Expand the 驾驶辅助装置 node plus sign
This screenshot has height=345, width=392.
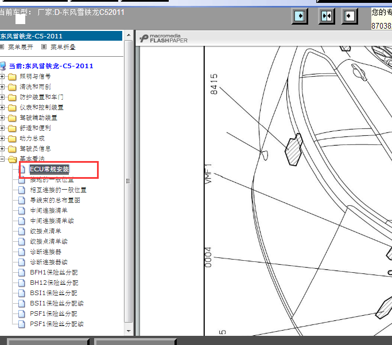2,118
